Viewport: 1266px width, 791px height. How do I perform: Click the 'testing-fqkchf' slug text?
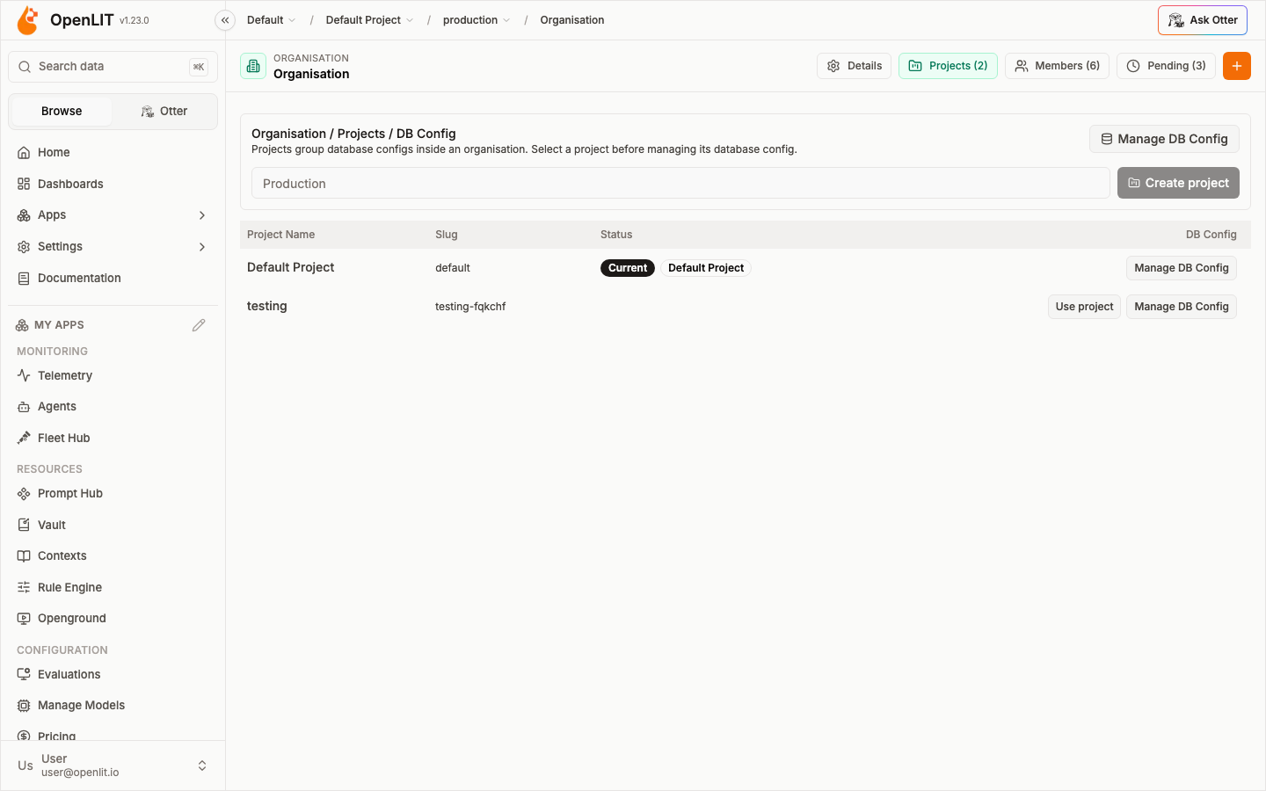470,307
